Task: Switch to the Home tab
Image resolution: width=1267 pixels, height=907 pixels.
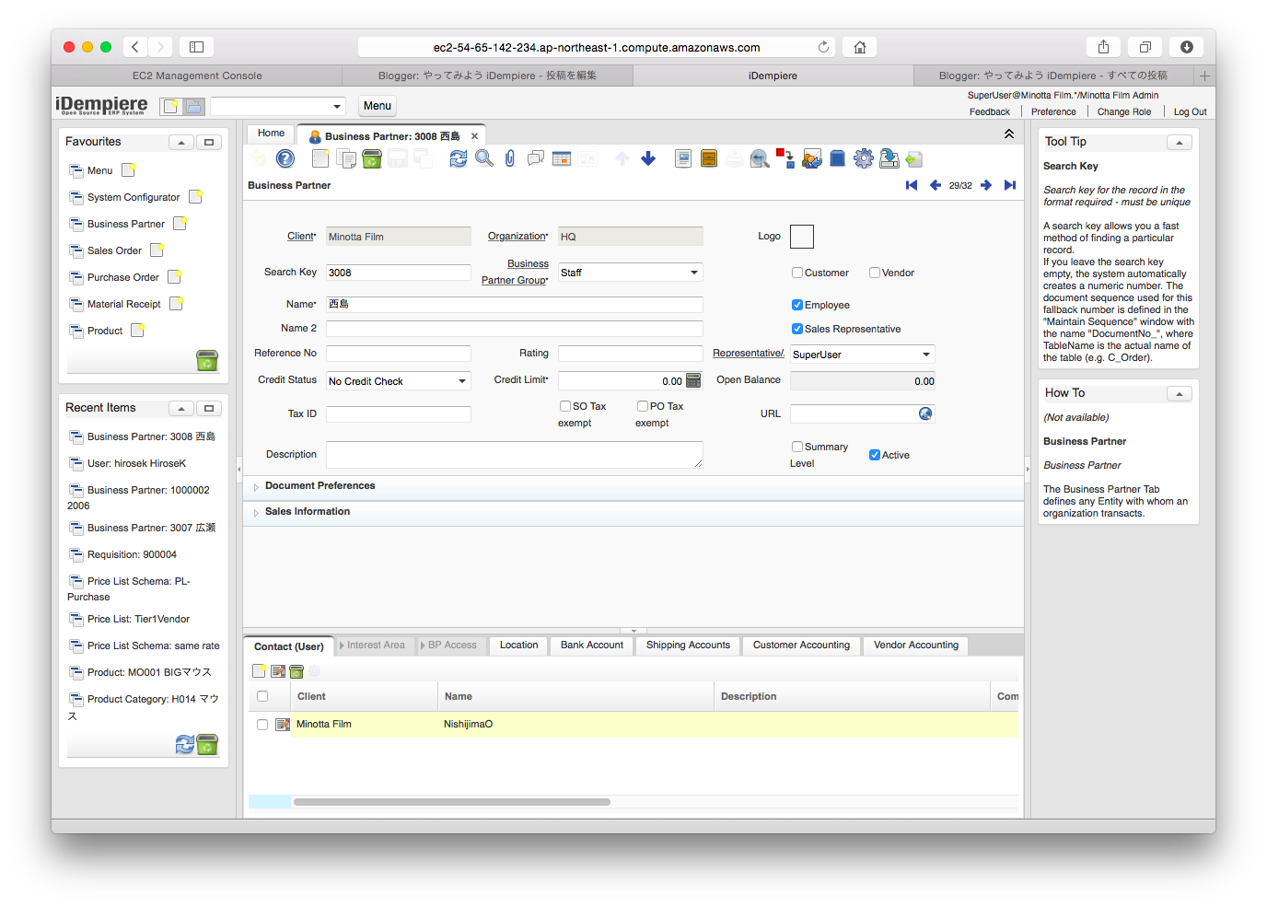Action: pos(271,134)
